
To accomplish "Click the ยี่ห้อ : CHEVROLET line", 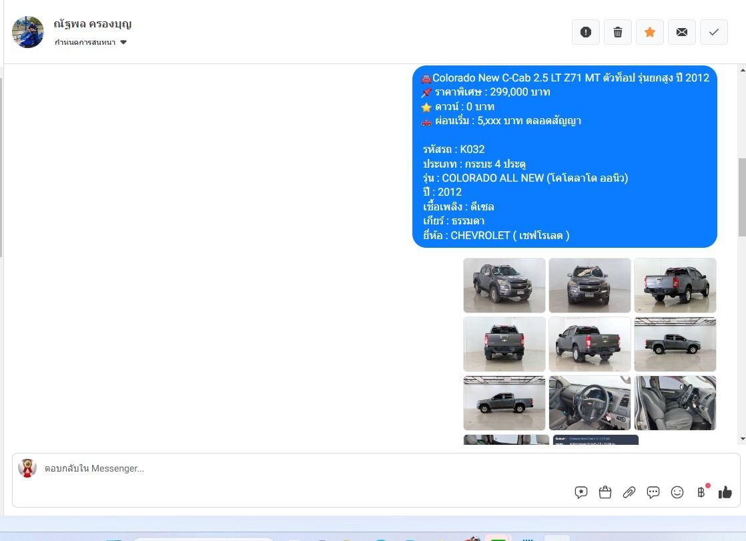I will tap(496, 235).
